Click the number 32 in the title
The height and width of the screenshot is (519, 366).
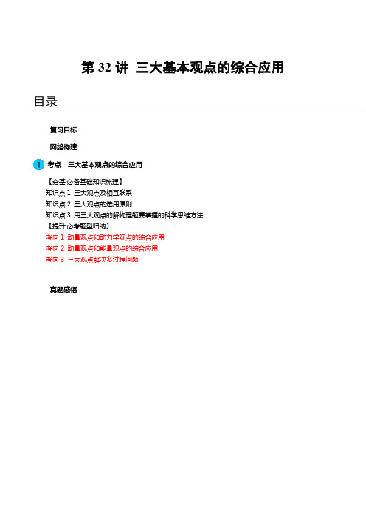pos(105,67)
